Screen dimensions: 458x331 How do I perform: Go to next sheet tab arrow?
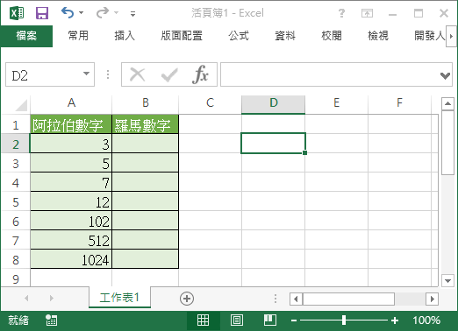coord(52,299)
